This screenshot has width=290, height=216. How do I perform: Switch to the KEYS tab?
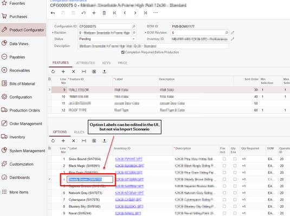pos(106,63)
